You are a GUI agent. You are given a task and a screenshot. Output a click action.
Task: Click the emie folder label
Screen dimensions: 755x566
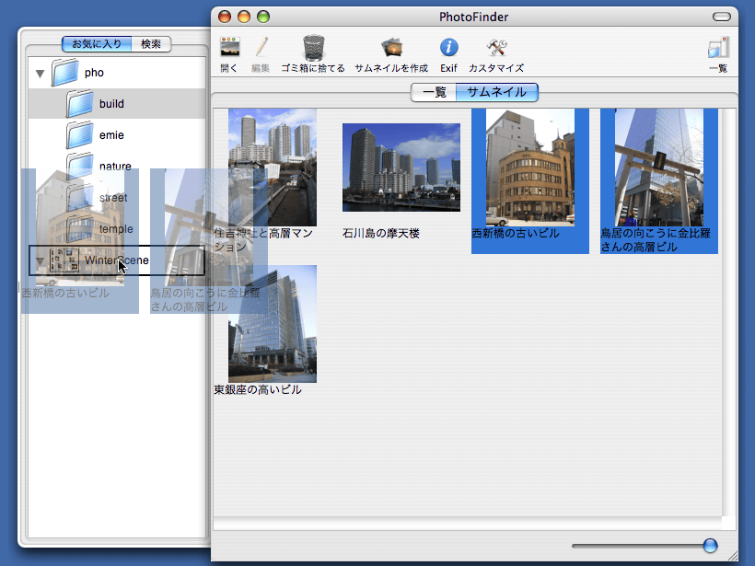[x=111, y=135]
